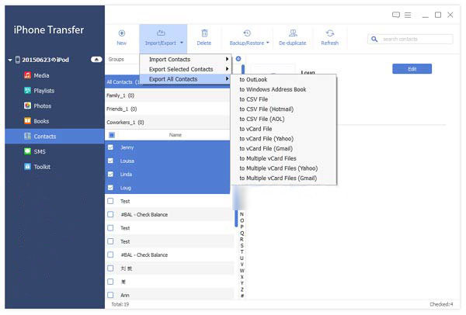Open the Backup/Restore dropdown arrow
The width and height of the screenshot is (466, 315).
point(268,43)
